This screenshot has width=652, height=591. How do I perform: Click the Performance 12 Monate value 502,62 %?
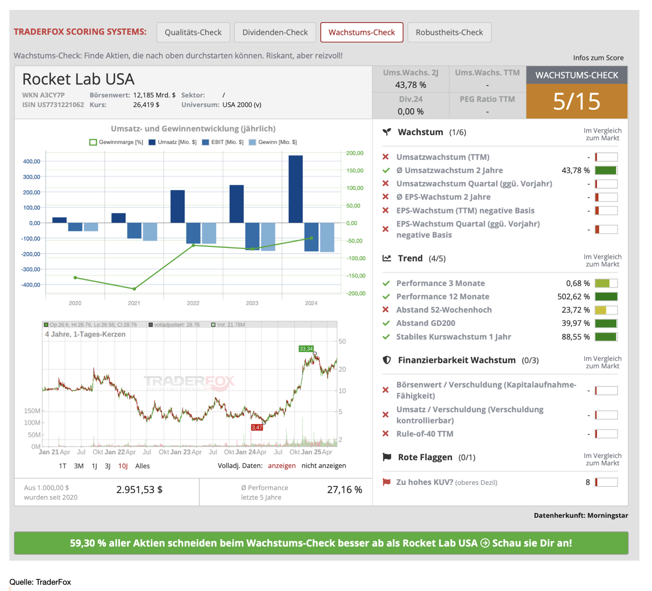(x=574, y=297)
